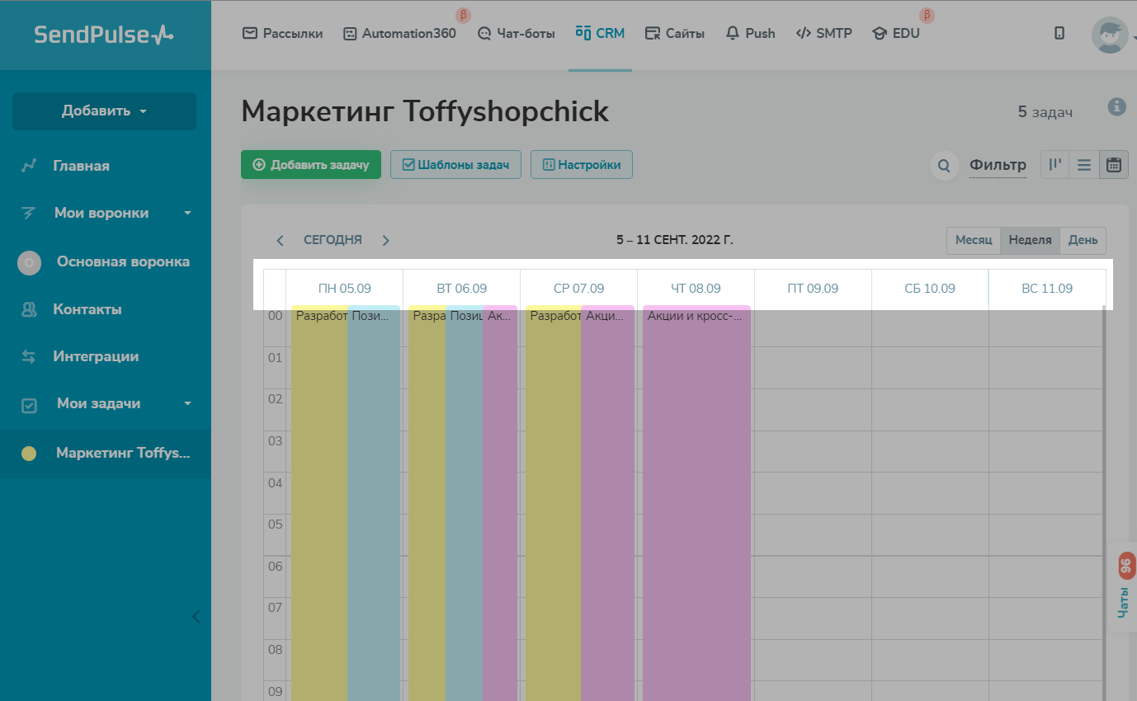This screenshot has height=701, width=1137.
Task: Click the green Добавить задачу button
Action: tap(310, 165)
